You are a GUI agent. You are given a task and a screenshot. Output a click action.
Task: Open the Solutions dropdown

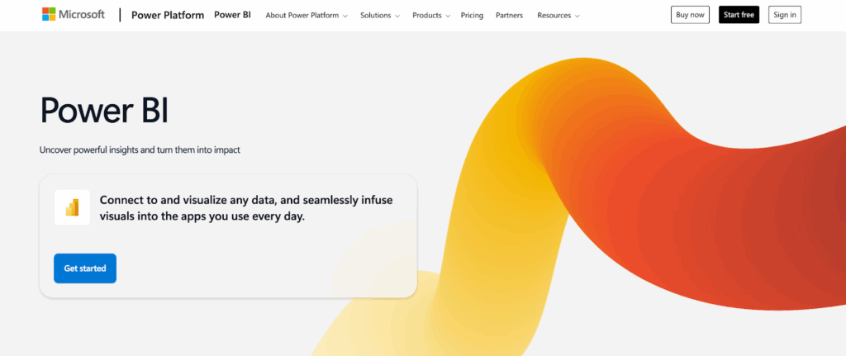coord(379,15)
